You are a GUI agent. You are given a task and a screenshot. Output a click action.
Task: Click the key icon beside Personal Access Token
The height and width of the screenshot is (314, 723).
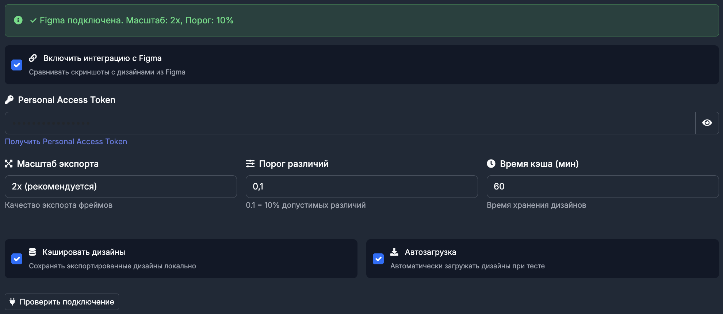[x=9, y=100]
